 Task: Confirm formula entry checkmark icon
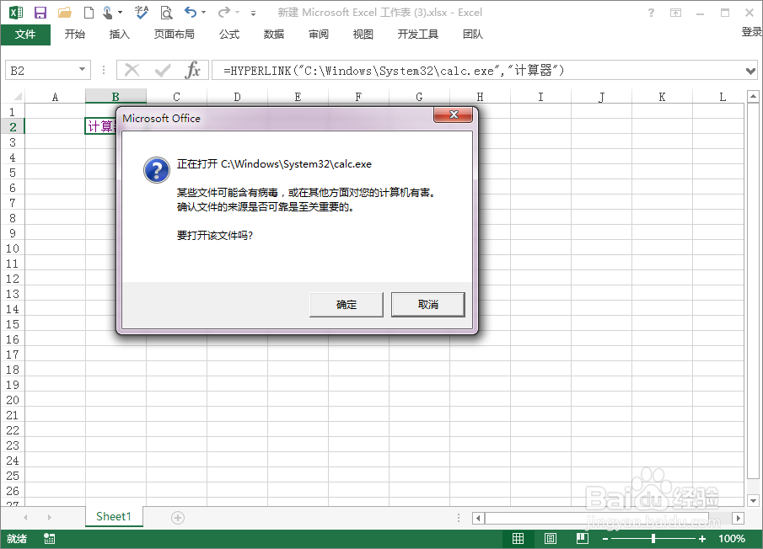163,71
